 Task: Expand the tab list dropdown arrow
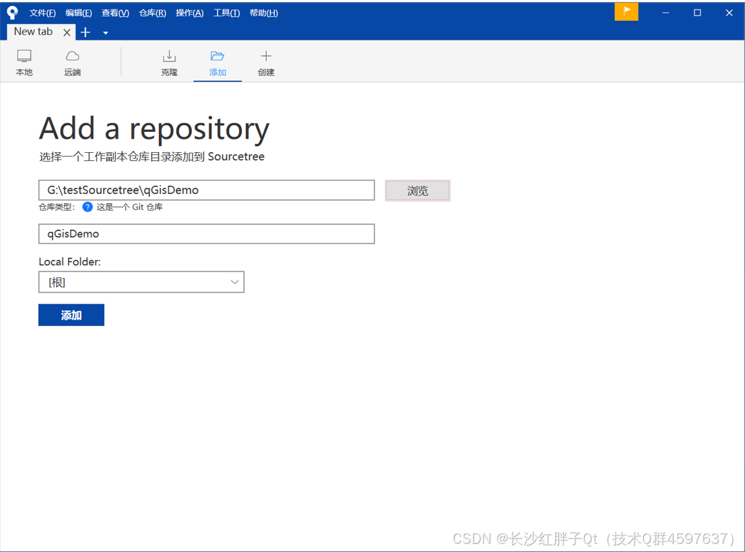106,33
